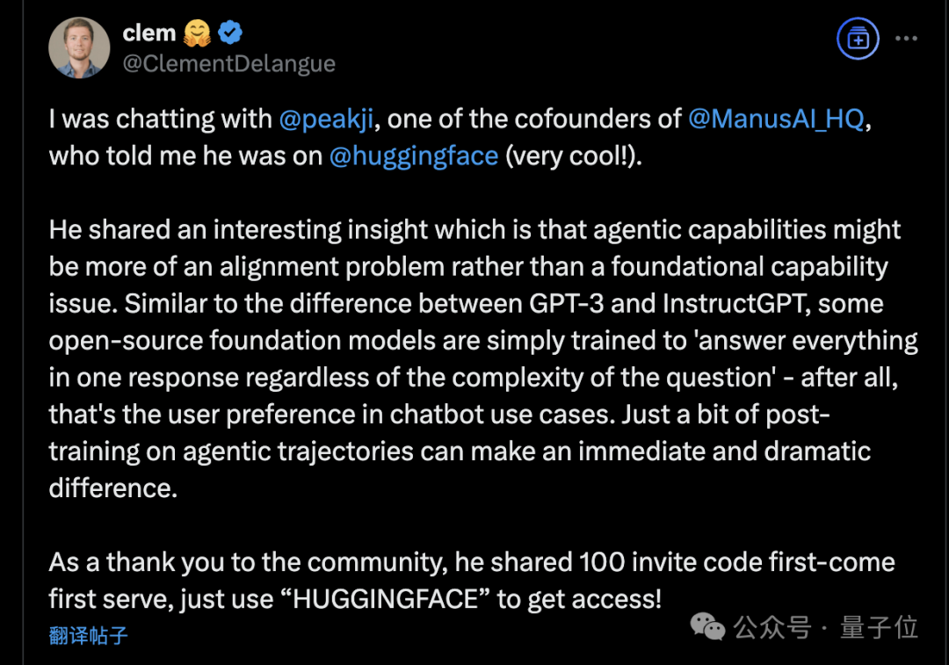This screenshot has height=665, width=949.
Task: Open clem's profile picture
Action: 79,47
